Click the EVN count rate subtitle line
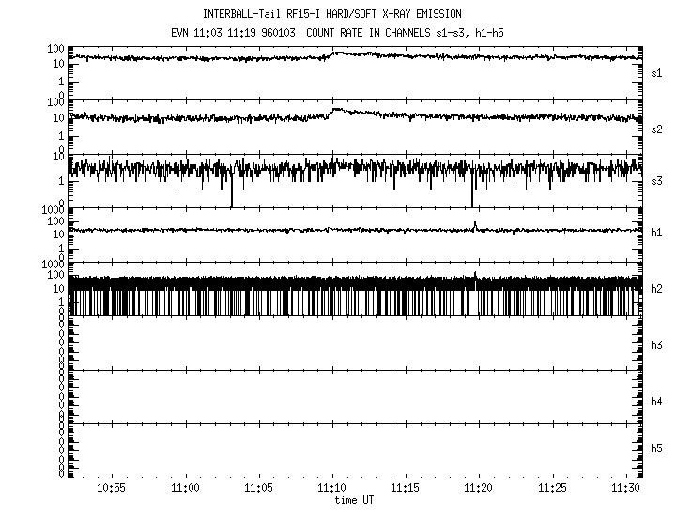 coord(346,32)
